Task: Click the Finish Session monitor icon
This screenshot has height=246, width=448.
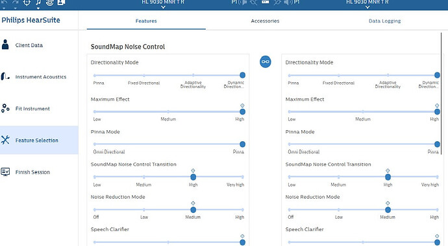Action: pos(5,172)
